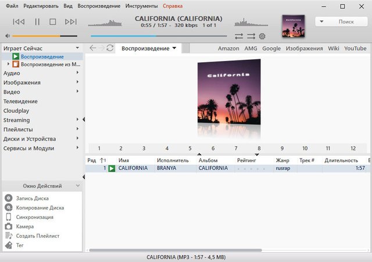Open the Справка menu
Viewport: 372px width, 262px height.
[x=172, y=6]
